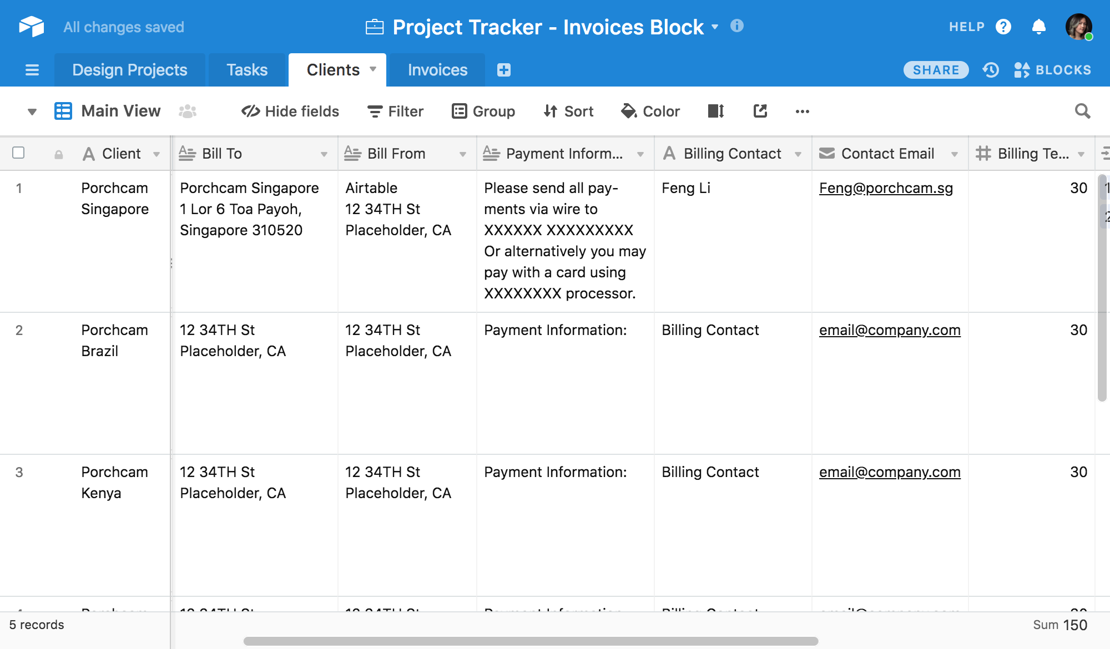Click the base info icon
Viewport: 1110px width, 649px height.
(x=736, y=26)
